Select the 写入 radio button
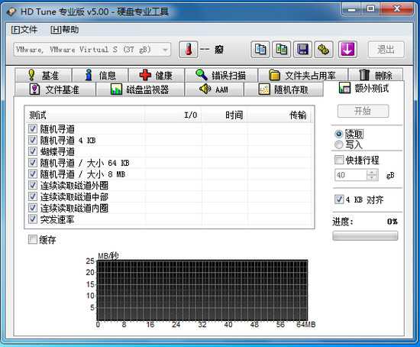The height and width of the screenshot is (347, 420). tap(339, 144)
